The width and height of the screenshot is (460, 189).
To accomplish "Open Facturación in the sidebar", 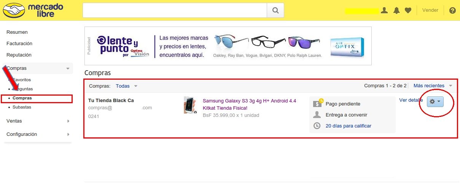I will tap(19, 44).
